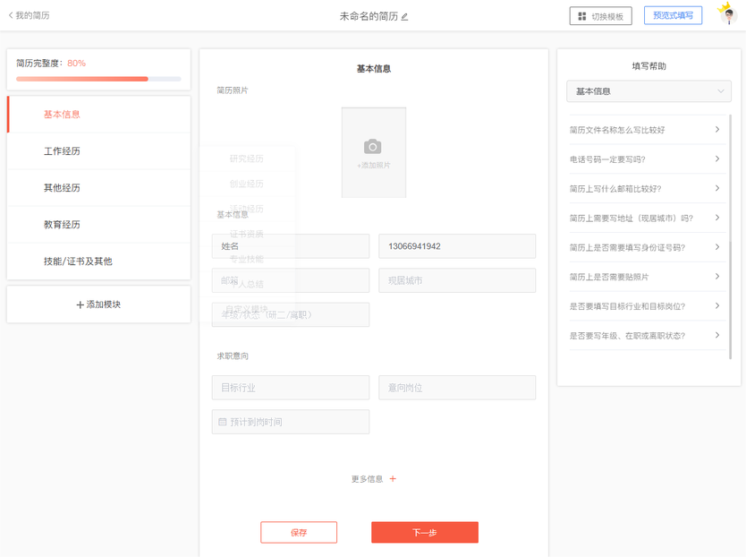The height and width of the screenshot is (557, 746).
Task: Click the red plus next to 更多信息
Action: pyautogui.click(x=393, y=479)
